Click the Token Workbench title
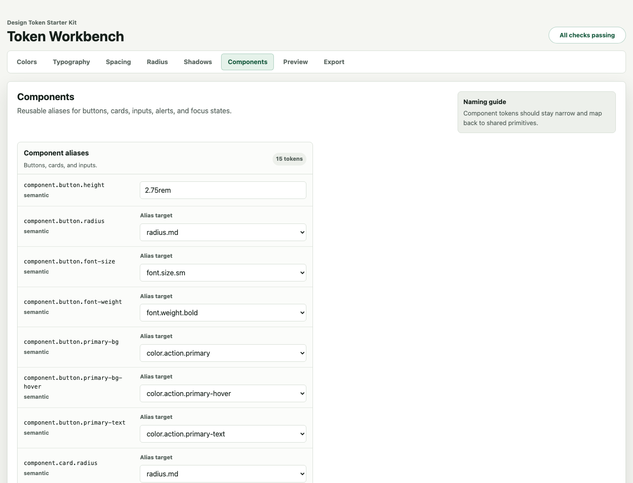The width and height of the screenshot is (633, 483). [x=65, y=36]
